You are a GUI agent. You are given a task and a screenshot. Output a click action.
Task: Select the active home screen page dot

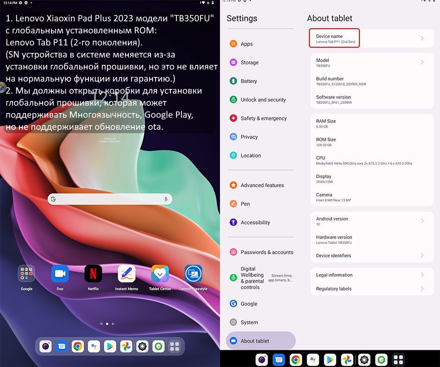[x=107, y=324]
